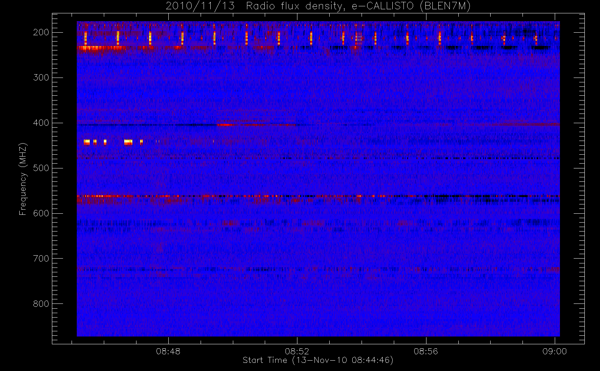Click the 08:56 time tick label
Viewport: 600px width, 371px height.
click(x=426, y=351)
